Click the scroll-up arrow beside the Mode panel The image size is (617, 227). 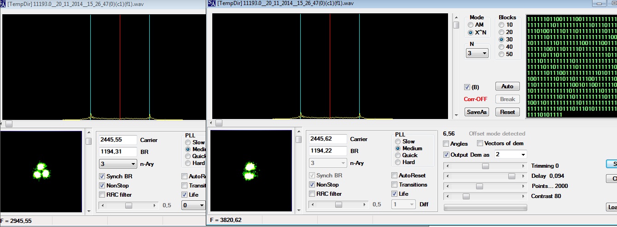(x=456, y=17)
